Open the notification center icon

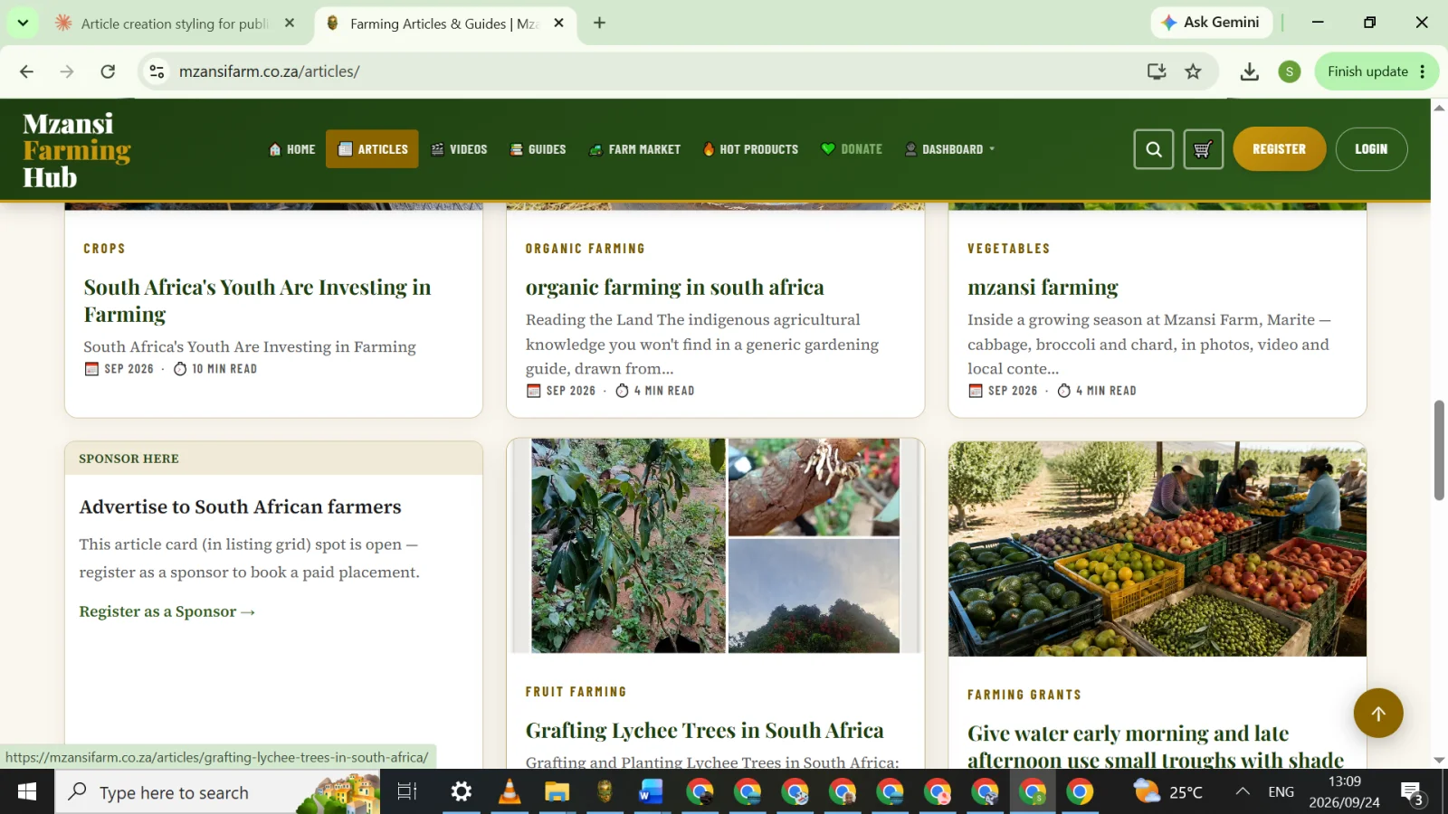(1414, 793)
